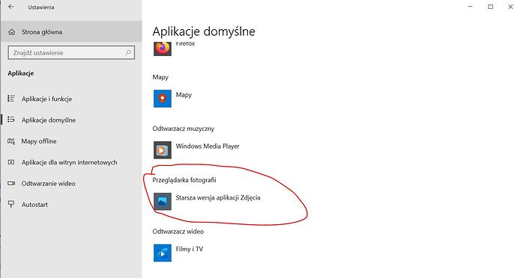
Task: Open Strona główna home page
Action: pyautogui.click(x=71, y=32)
